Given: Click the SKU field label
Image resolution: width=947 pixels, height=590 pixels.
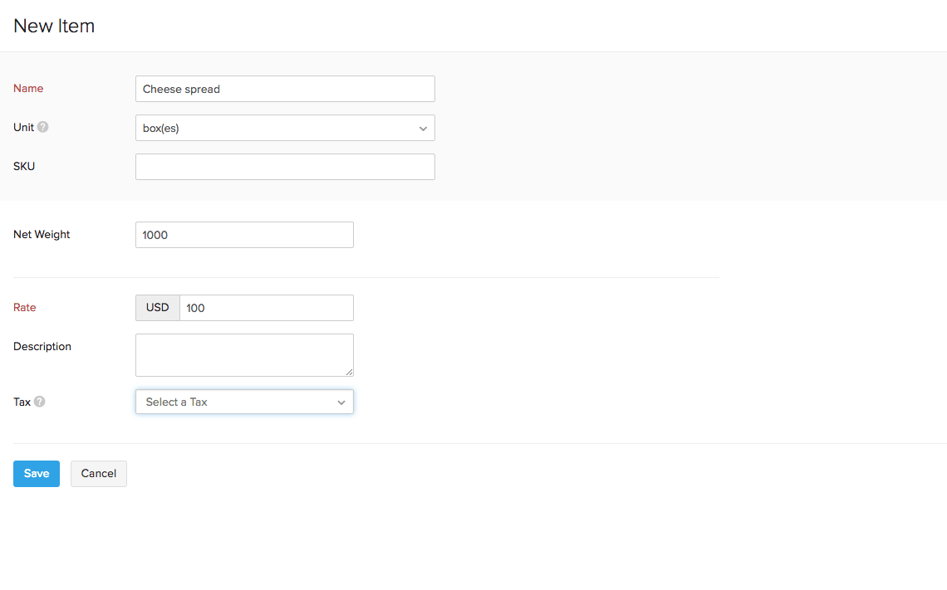Looking at the screenshot, I should click(x=24, y=166).
